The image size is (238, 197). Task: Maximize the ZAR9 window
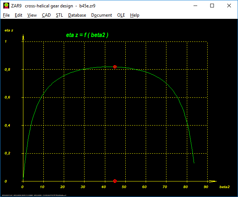[212, 6]
